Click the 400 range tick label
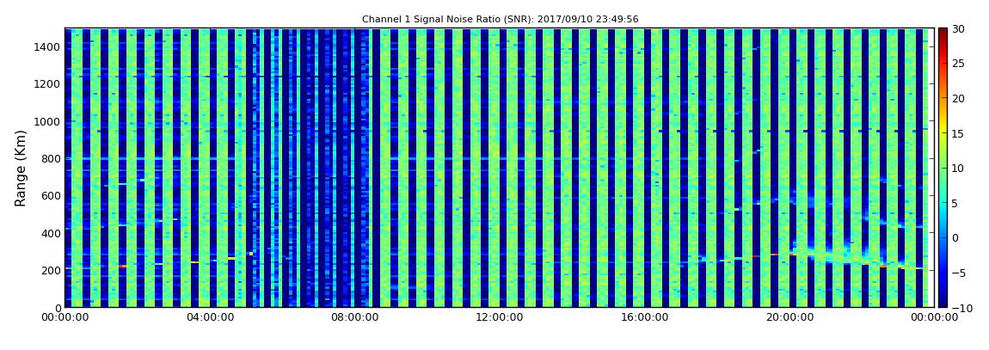The height and width of the screenshot is (350, 989). [52, 233]
